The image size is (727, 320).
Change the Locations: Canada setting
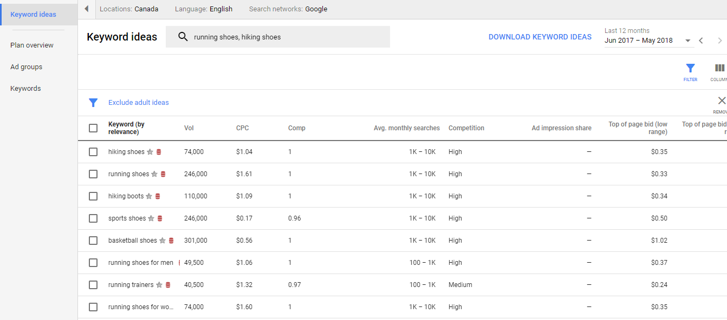[129, 9]
